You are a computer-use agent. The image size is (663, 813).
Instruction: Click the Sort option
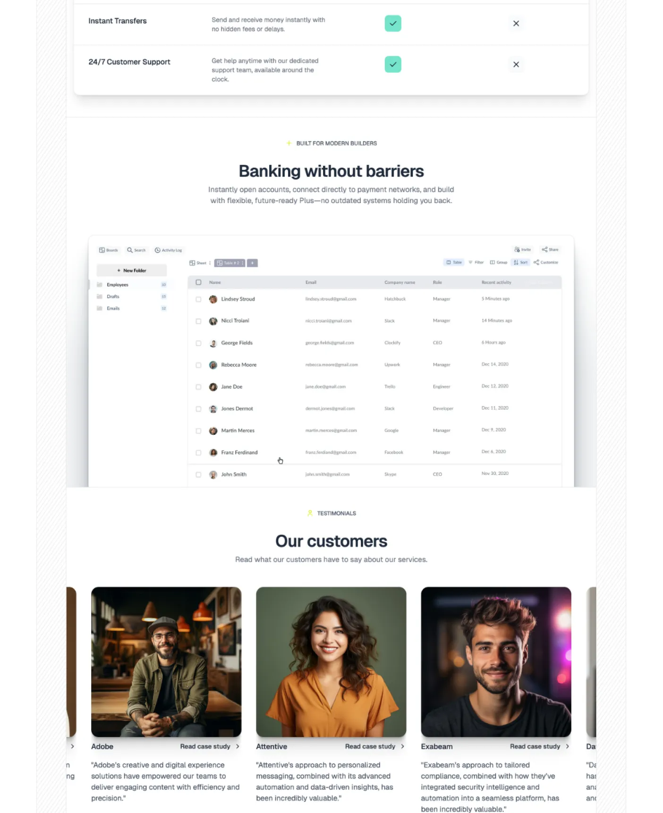pos(520,263)
